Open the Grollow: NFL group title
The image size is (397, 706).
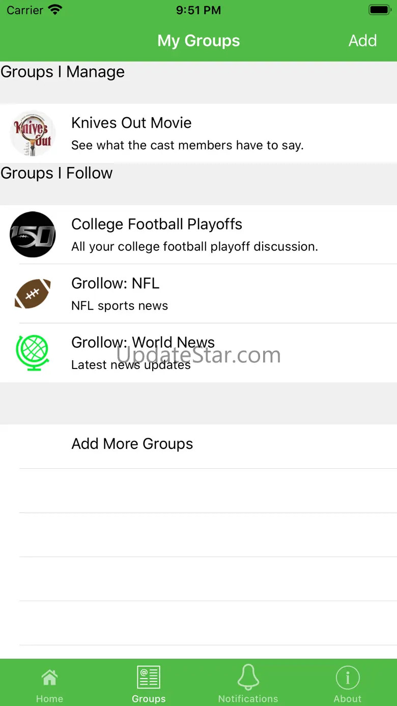tap(116, 283)
